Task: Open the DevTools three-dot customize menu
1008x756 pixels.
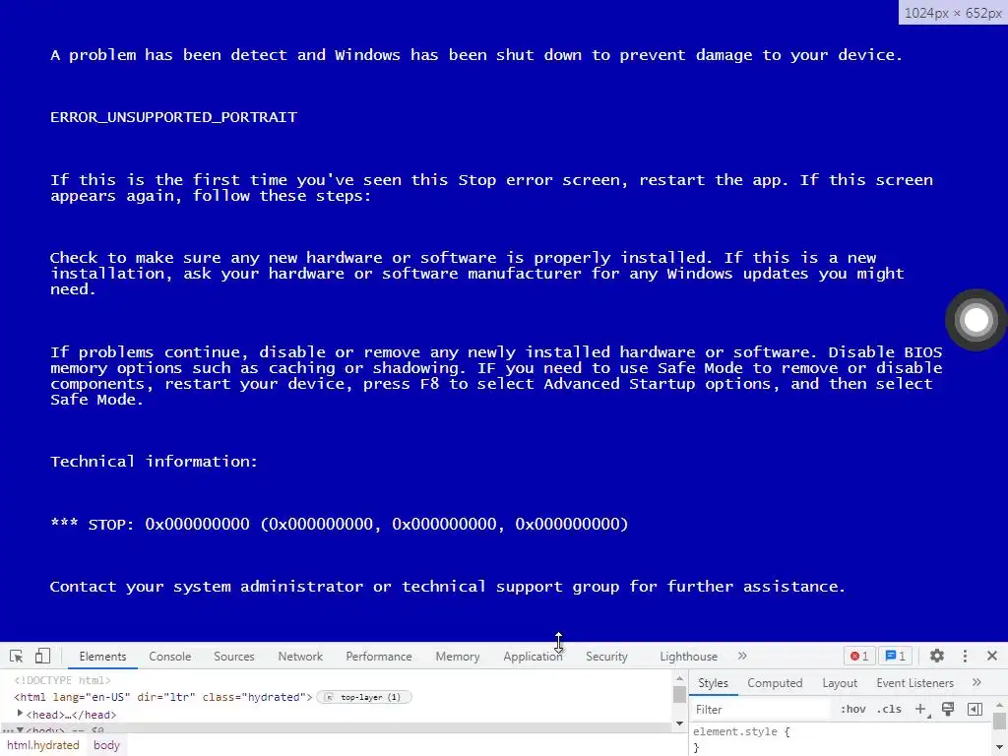Action: pos(965,656)
